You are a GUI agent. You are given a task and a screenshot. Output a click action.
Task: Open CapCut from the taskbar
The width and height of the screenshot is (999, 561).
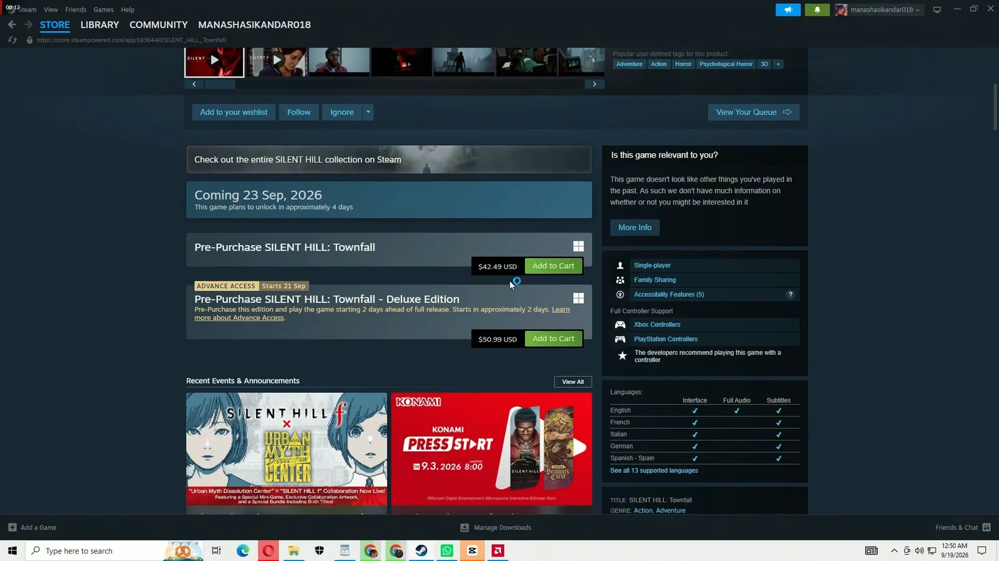(473, 550)
